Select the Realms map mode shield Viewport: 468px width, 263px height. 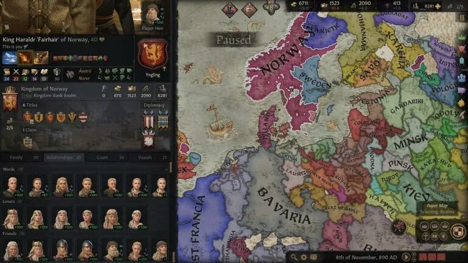pos(458,231)
